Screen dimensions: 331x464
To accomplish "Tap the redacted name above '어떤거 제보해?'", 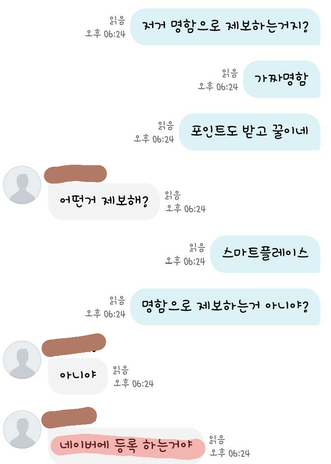I will (x=75, y=174).
